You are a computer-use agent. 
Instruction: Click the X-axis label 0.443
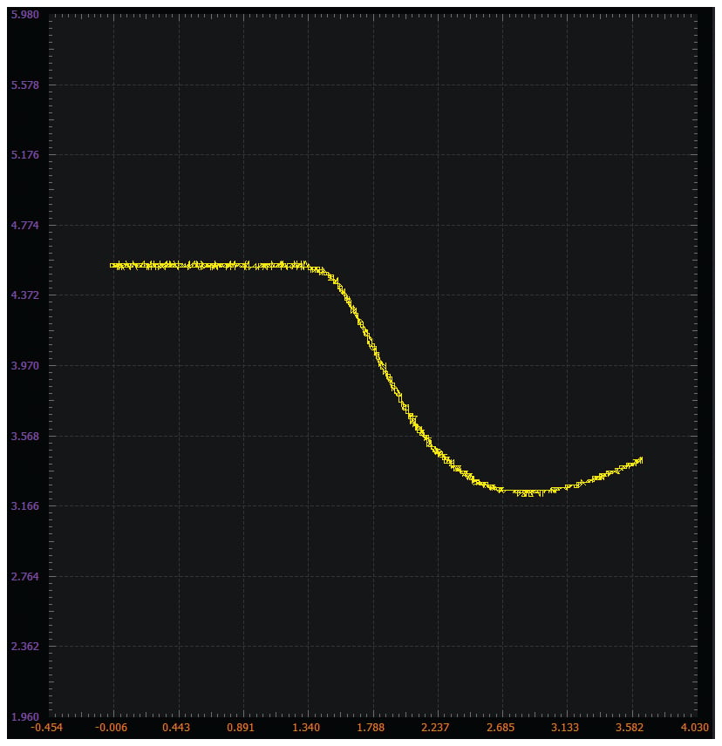pos(176,728)
